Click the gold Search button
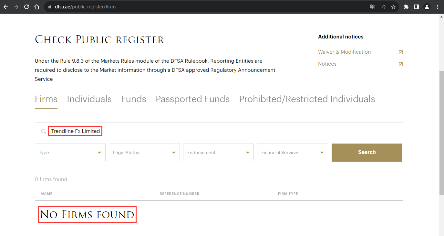This screenshot has width=444, height=236. point(367,153)
